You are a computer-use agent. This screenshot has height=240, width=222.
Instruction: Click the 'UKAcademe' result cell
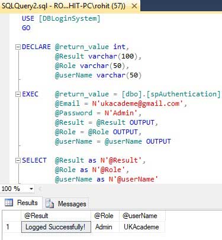point(142,227)
